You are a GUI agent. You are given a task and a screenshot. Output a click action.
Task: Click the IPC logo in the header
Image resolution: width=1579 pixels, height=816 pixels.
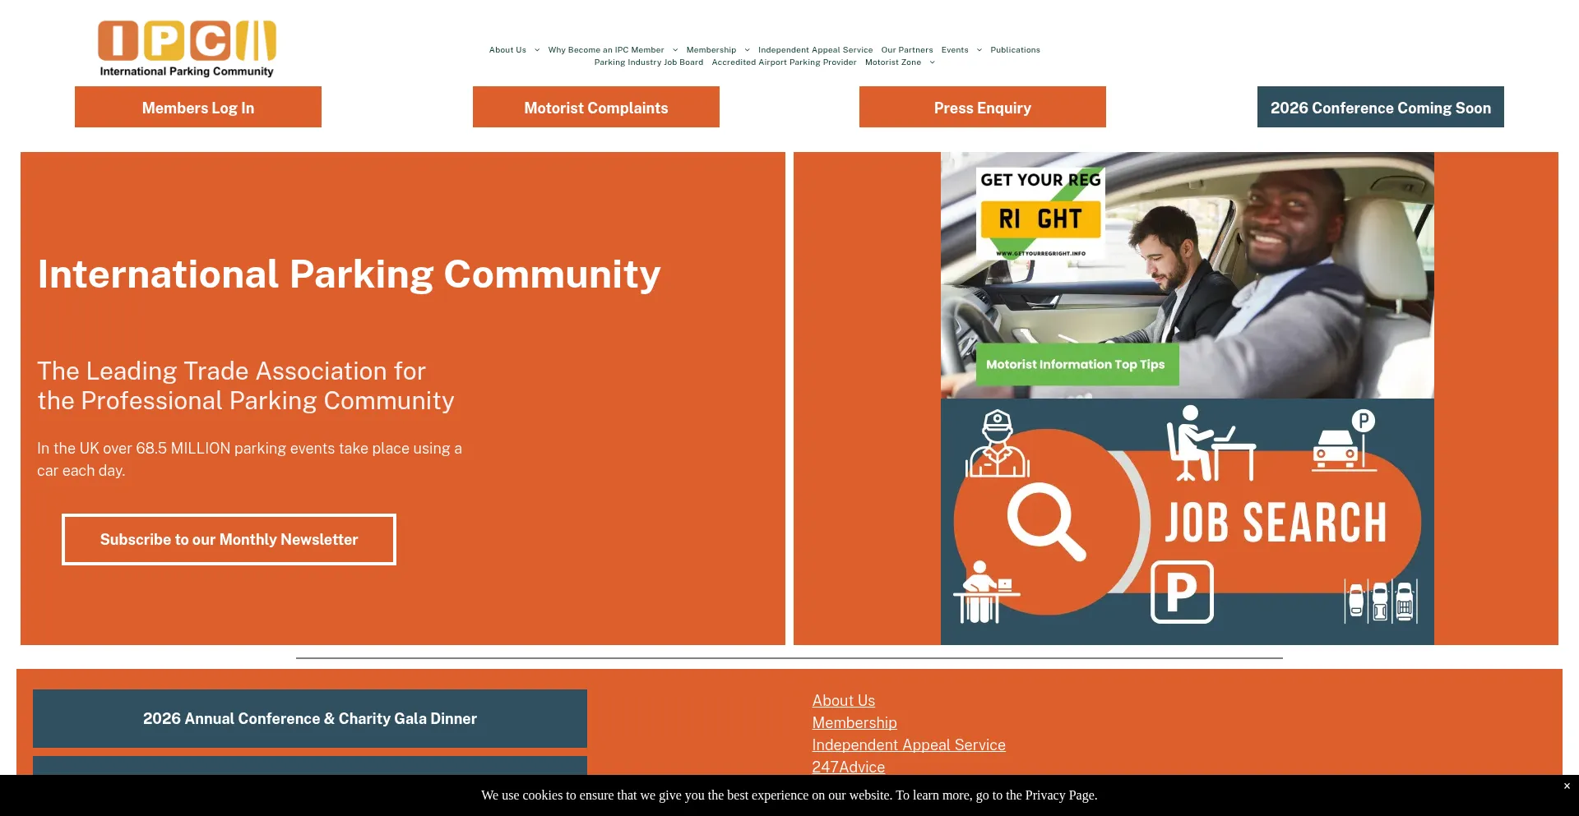click(x=187, y=48)
